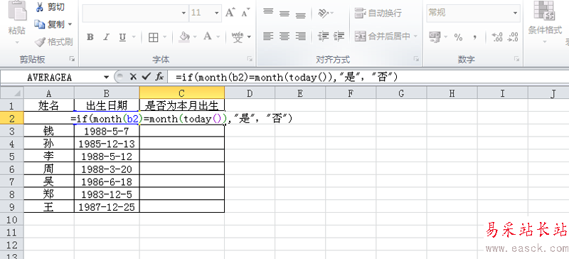Toggle underline formatting U
The width and height of the screenshot is (569, 259).
122,37
